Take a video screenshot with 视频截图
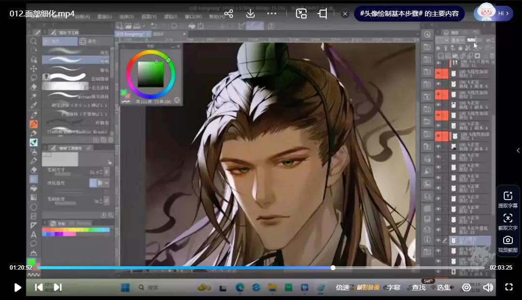 click(x=507, y=244)
